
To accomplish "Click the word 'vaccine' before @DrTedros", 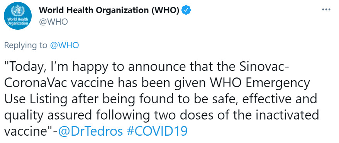I will pyautogui.click(x=28, y=131).
